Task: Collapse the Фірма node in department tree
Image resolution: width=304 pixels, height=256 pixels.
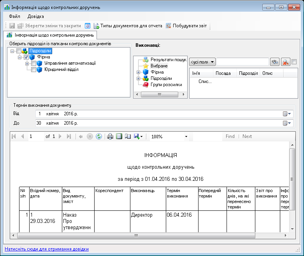Action: [x=19, y=57]
